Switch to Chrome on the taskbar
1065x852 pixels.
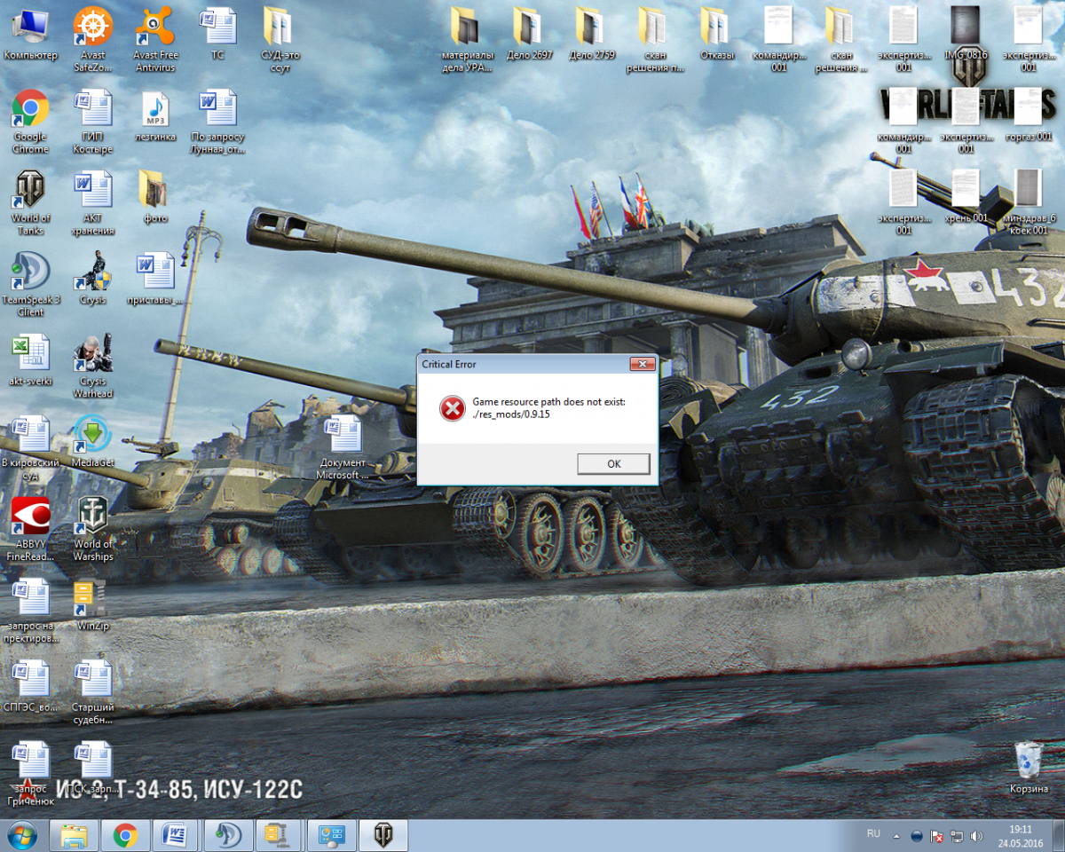pos(125,836)
